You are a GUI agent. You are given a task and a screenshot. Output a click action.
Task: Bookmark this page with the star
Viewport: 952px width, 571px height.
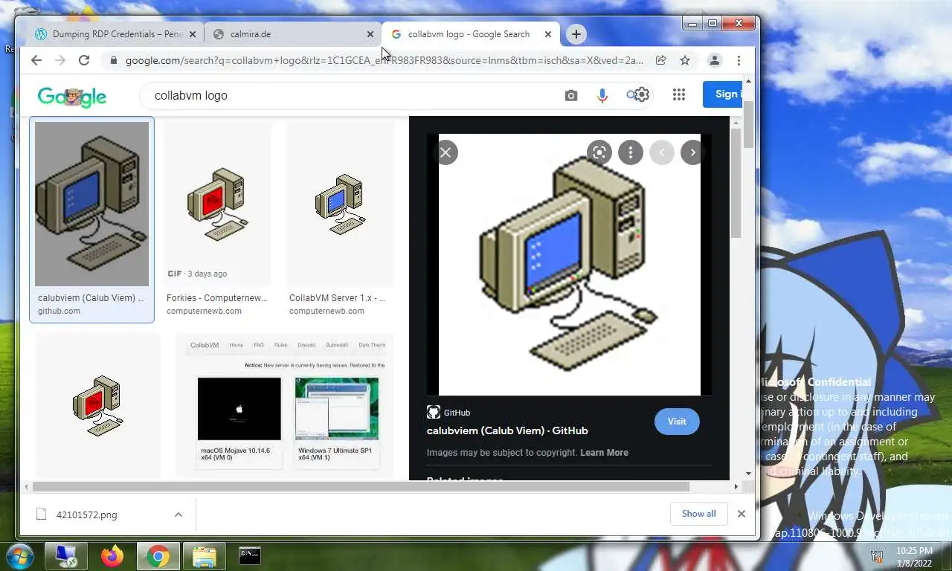coord(685,60)
